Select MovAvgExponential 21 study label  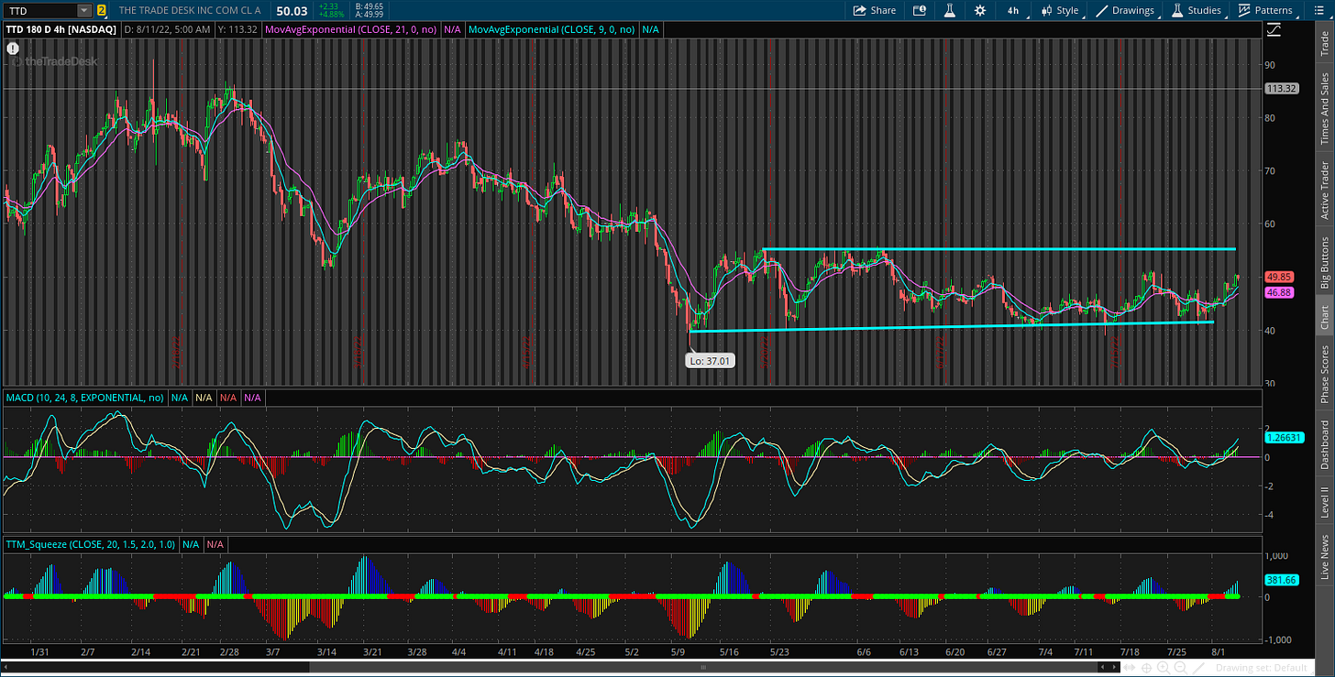click(351, 29)
